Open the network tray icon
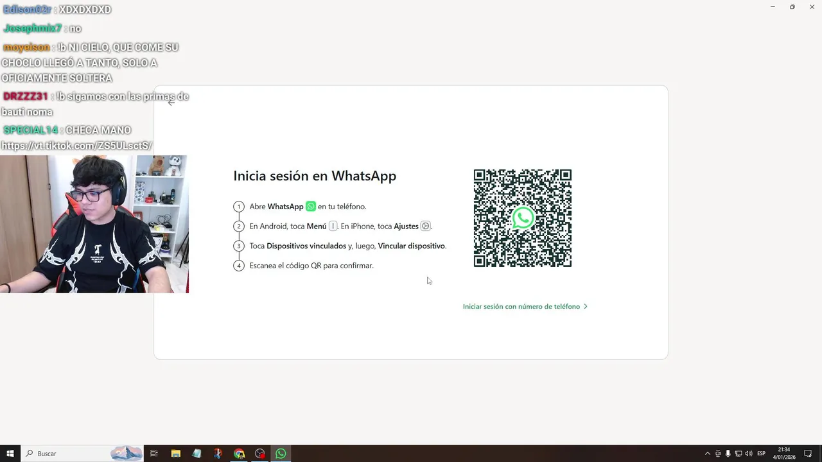Viewport: 822px width, 462px height. [739, 454]
